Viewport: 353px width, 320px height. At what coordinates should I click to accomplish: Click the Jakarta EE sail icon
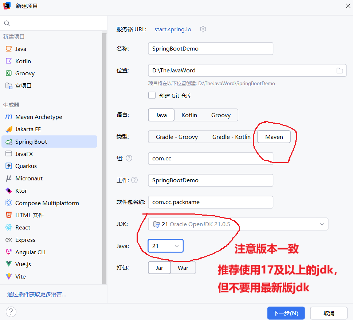click(x=9, y=129)
